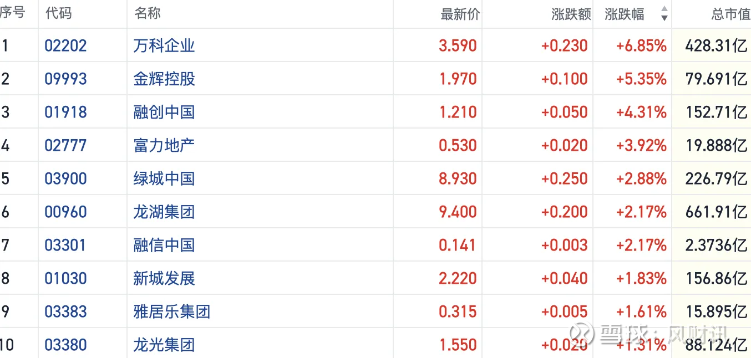Sort by 总市值 column header
The image size is (751, 358).
coord(730,14)
